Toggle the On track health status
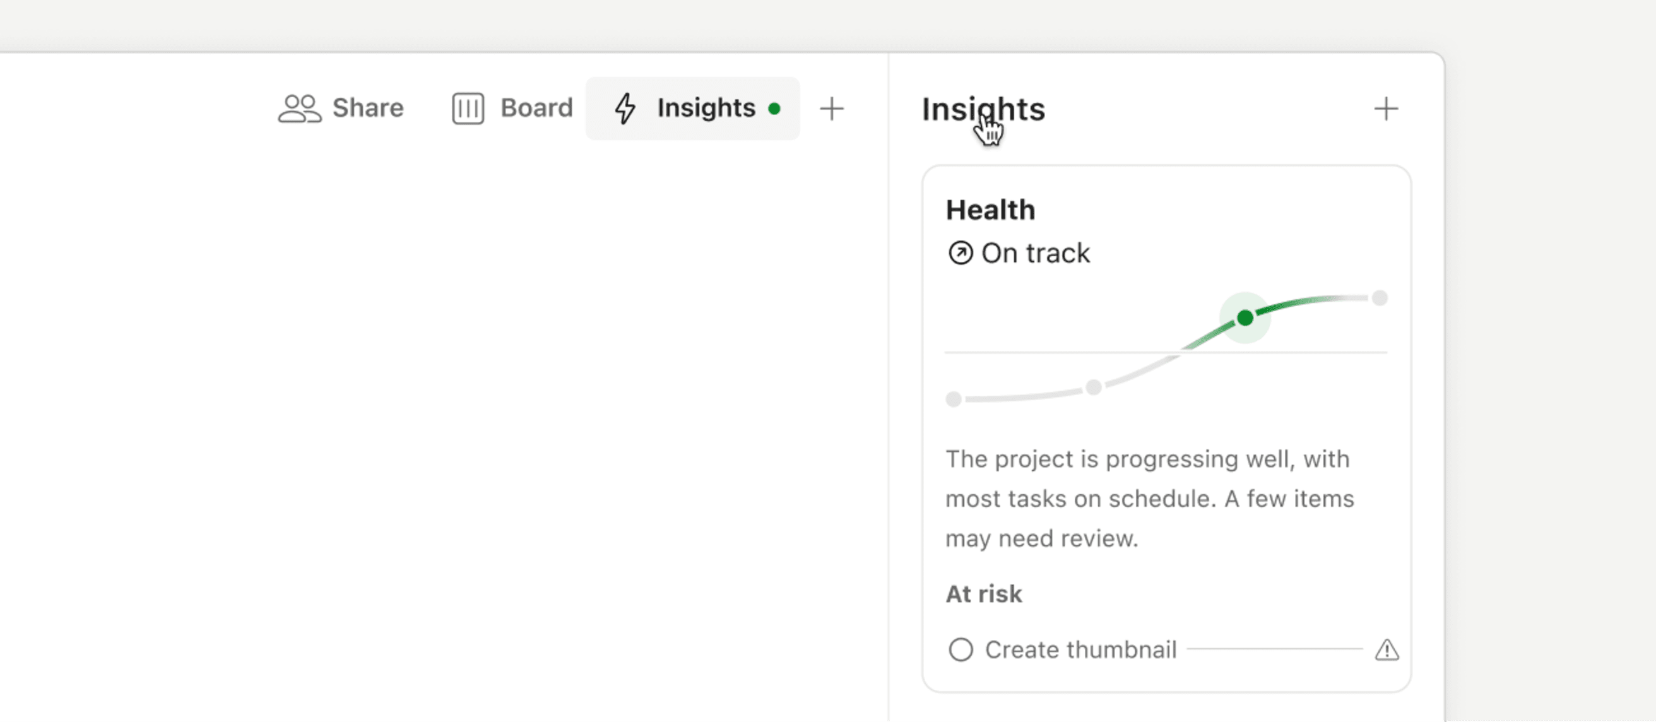Screen dimensions: 1656x722 pos(1019,252)
